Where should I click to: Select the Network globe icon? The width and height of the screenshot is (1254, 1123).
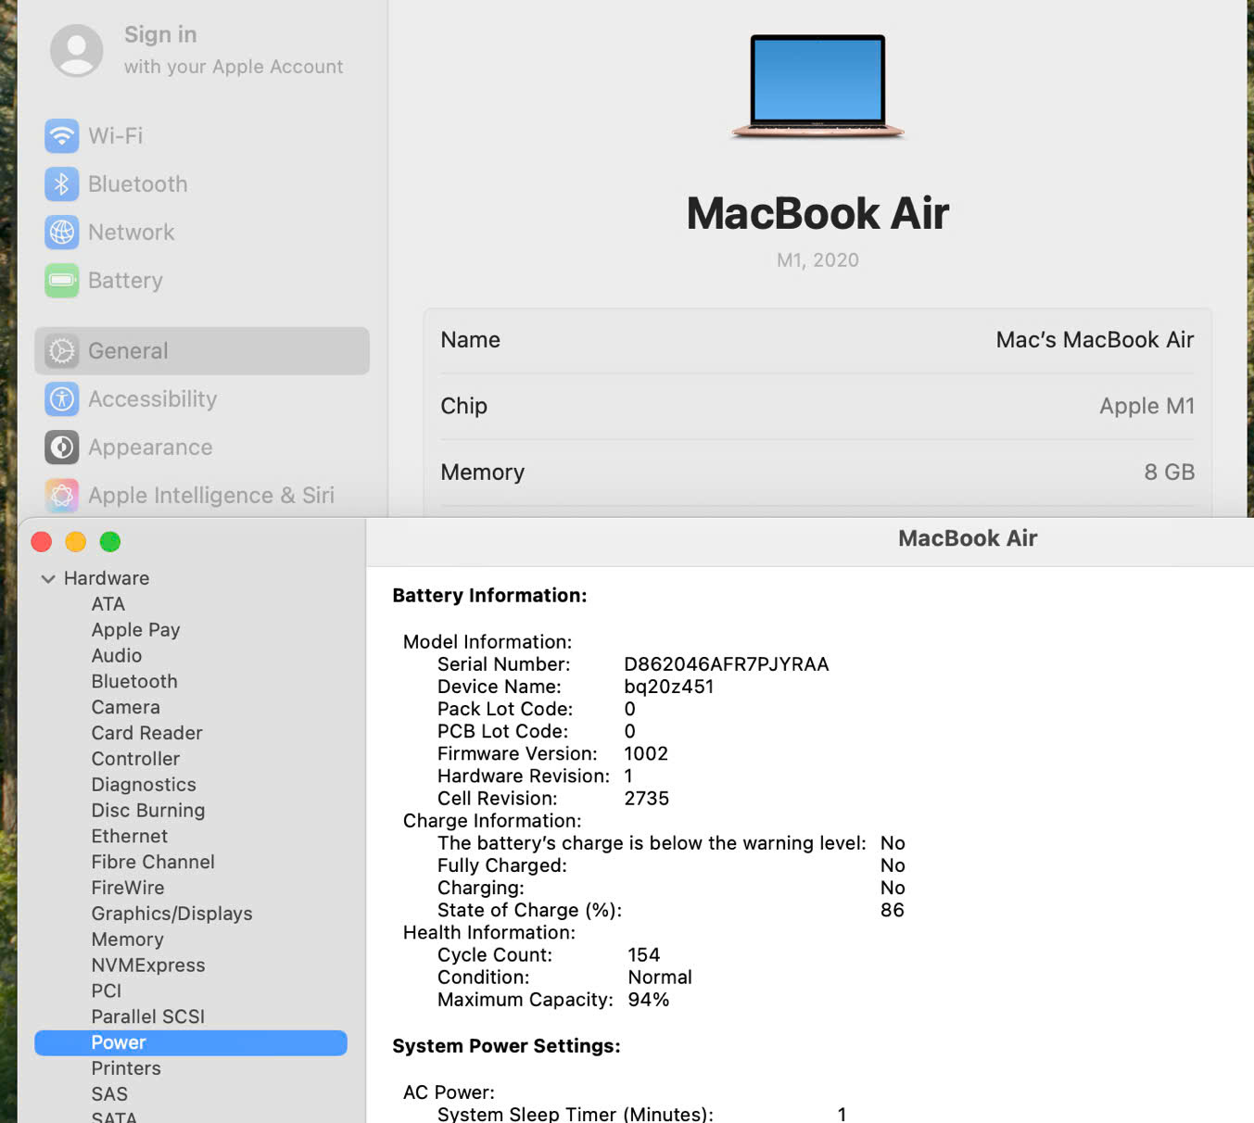61,233
